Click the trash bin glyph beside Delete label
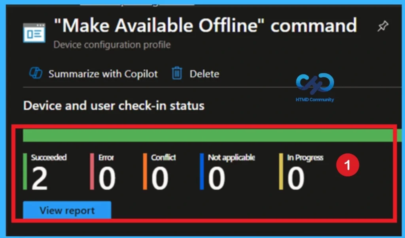The width and height of the screenshot is (405, 238). click(176, 73)
